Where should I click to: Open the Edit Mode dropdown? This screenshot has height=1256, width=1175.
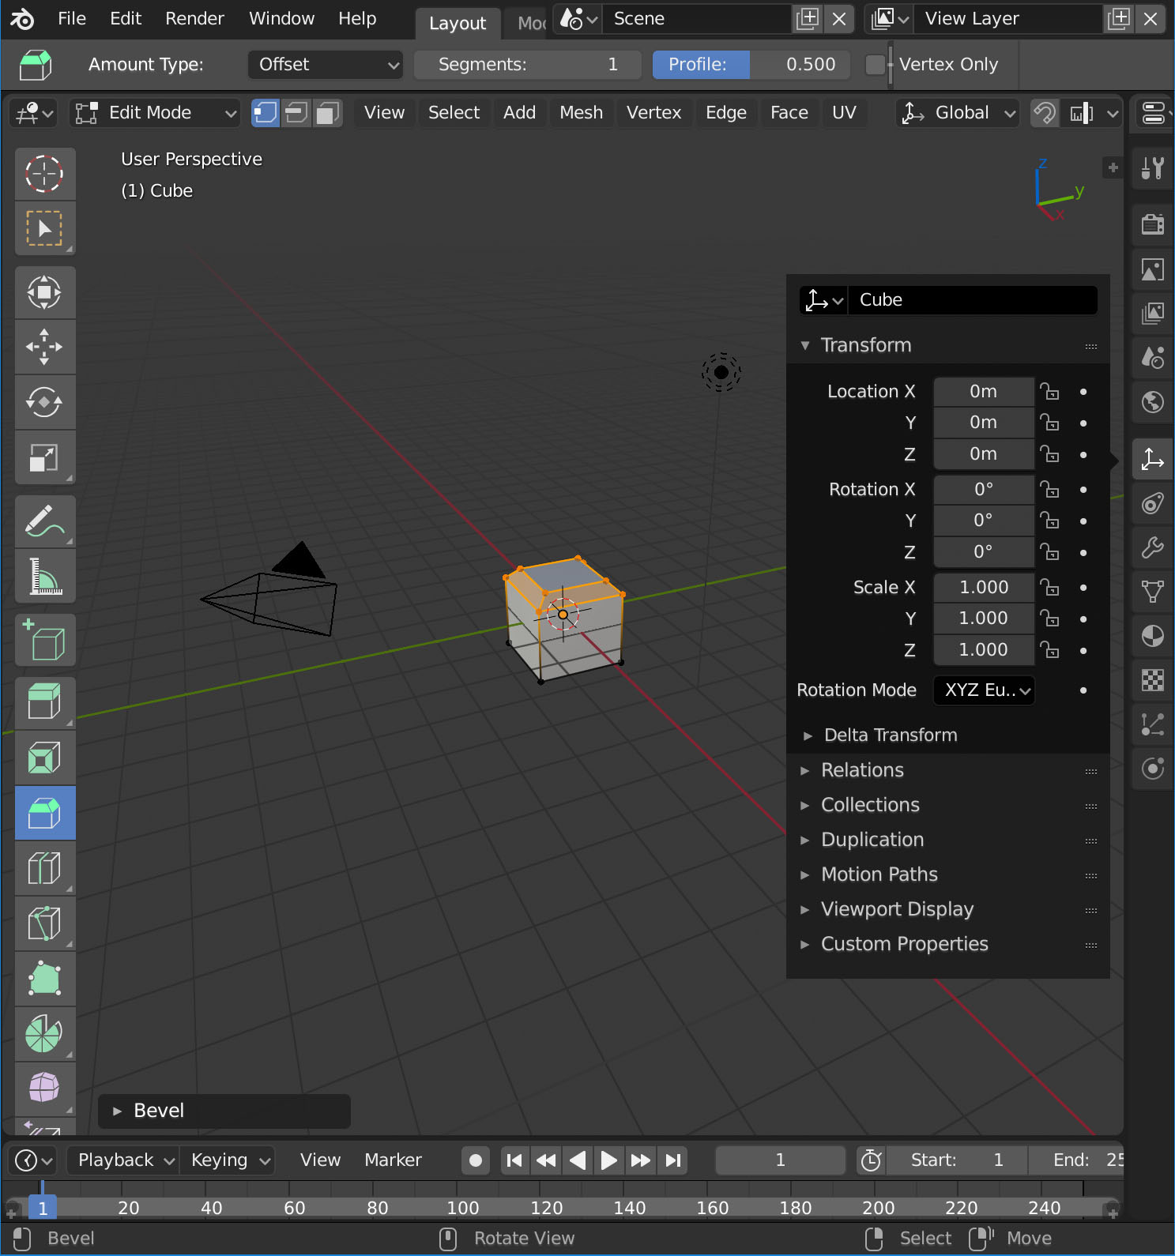point(154,113)
